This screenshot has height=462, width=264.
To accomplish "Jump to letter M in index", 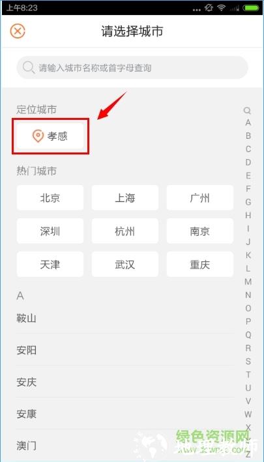I will pos(248,282).
